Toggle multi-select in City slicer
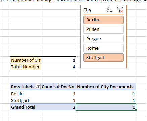The width and height of the screenshot is (147, 121). click(x=109, y=10)
